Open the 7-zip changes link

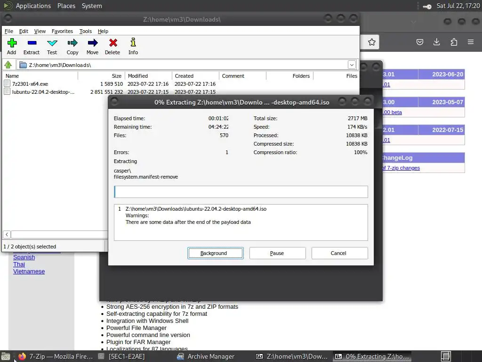tap(401, 168)
